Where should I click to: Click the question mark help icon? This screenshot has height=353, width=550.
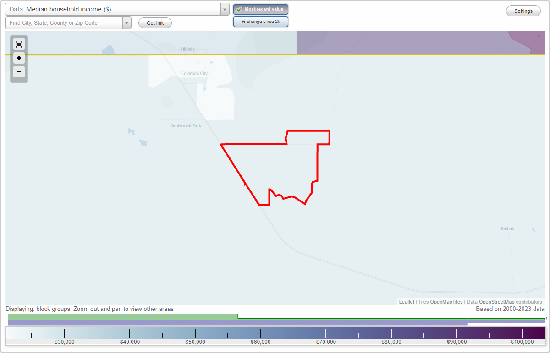546,319
